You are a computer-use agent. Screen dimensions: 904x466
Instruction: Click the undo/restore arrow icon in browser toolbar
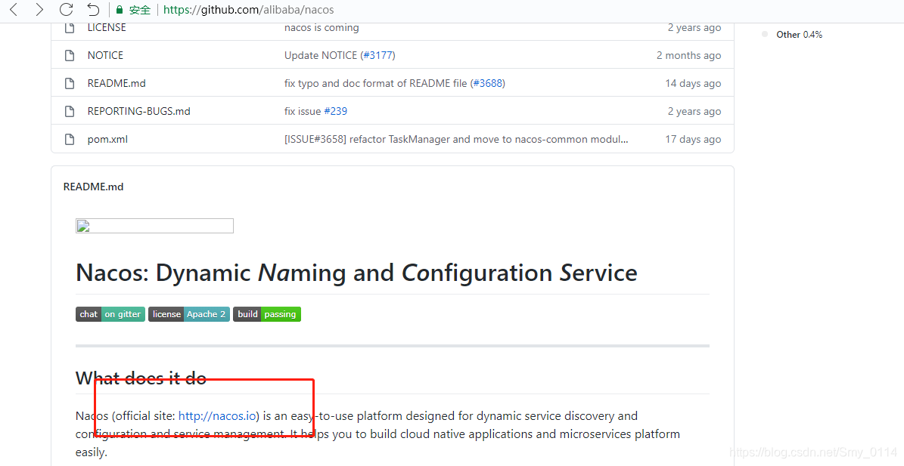click(x=93, y=9)
